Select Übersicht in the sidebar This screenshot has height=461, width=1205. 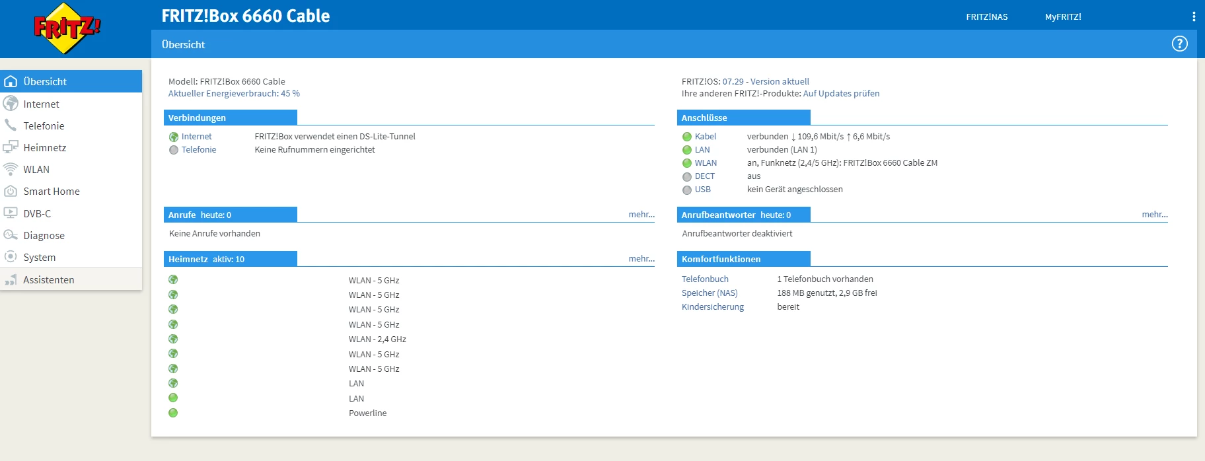pyautogui.click(x=45, y=82)
